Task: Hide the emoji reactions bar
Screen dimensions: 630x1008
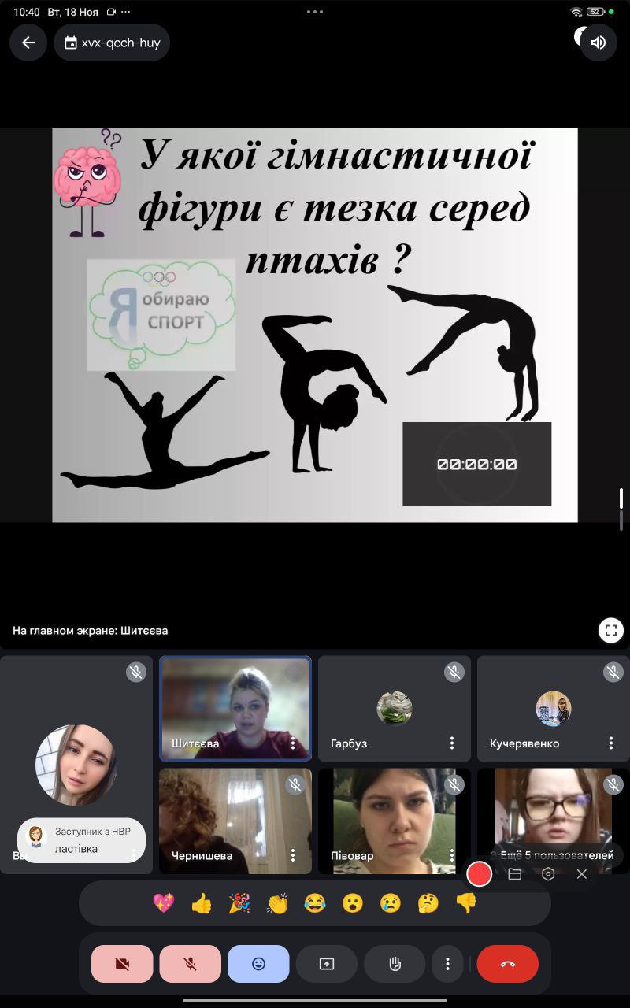Action: [x=258, y=964]
